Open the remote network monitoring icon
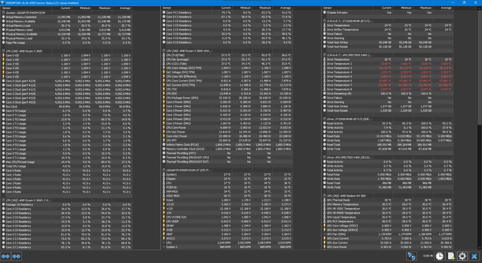The width and height of the screenshot is (482, 263). 412,256
